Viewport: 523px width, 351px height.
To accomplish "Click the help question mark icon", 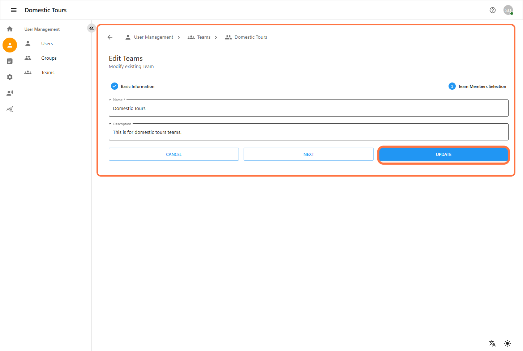I will [x=492, y=10].
